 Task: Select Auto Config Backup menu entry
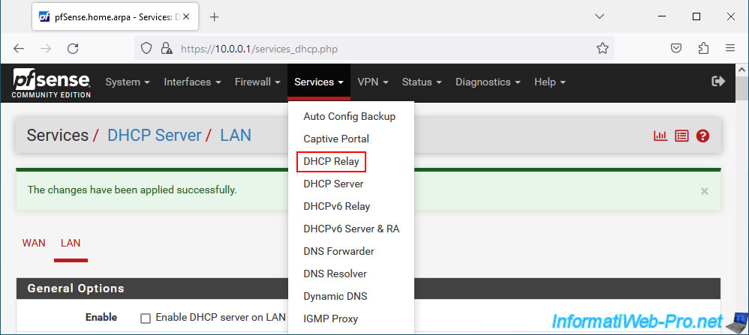[351, 116]
